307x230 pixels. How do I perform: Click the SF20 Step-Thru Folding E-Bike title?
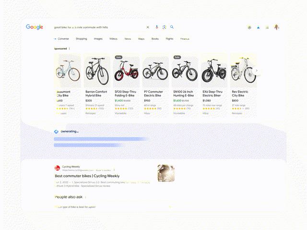(125, 93)
